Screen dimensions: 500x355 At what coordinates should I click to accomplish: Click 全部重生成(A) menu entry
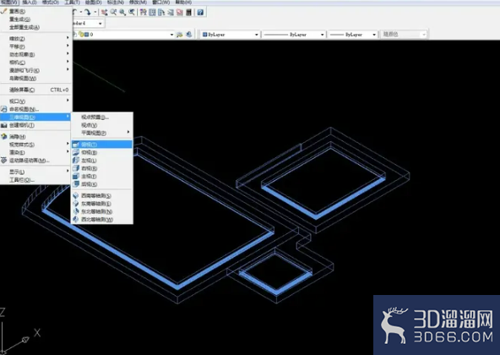coord(35,27)
